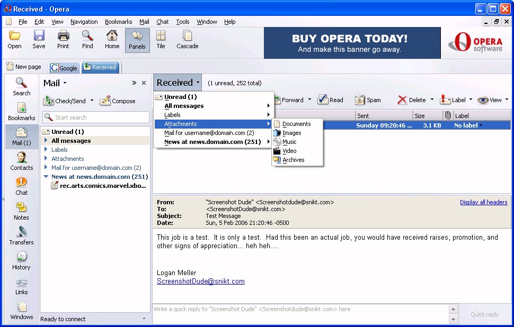Expand the Labels tree item in Mail panel
The width and height of the screenshot is (514, 327).
(46, 150)
